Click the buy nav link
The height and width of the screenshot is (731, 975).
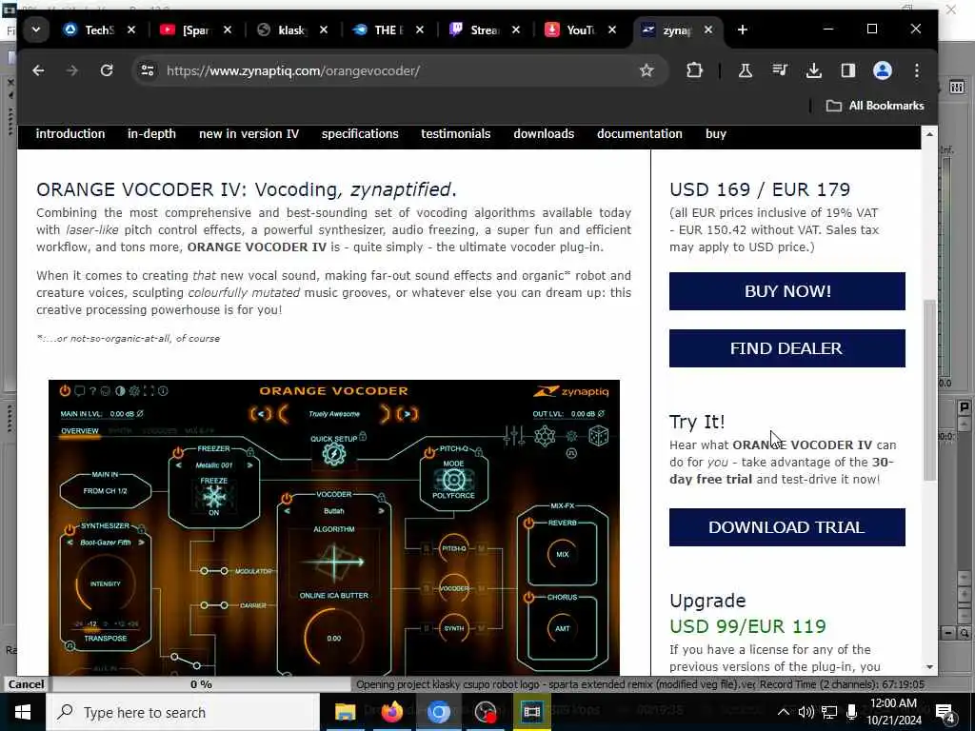(716, 133)
